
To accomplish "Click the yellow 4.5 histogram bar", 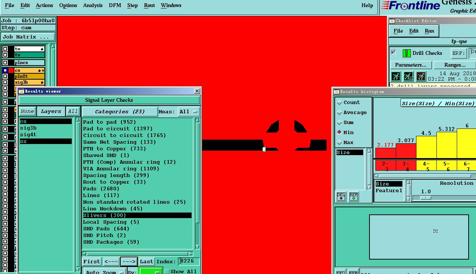I will [x=426, y=147].
